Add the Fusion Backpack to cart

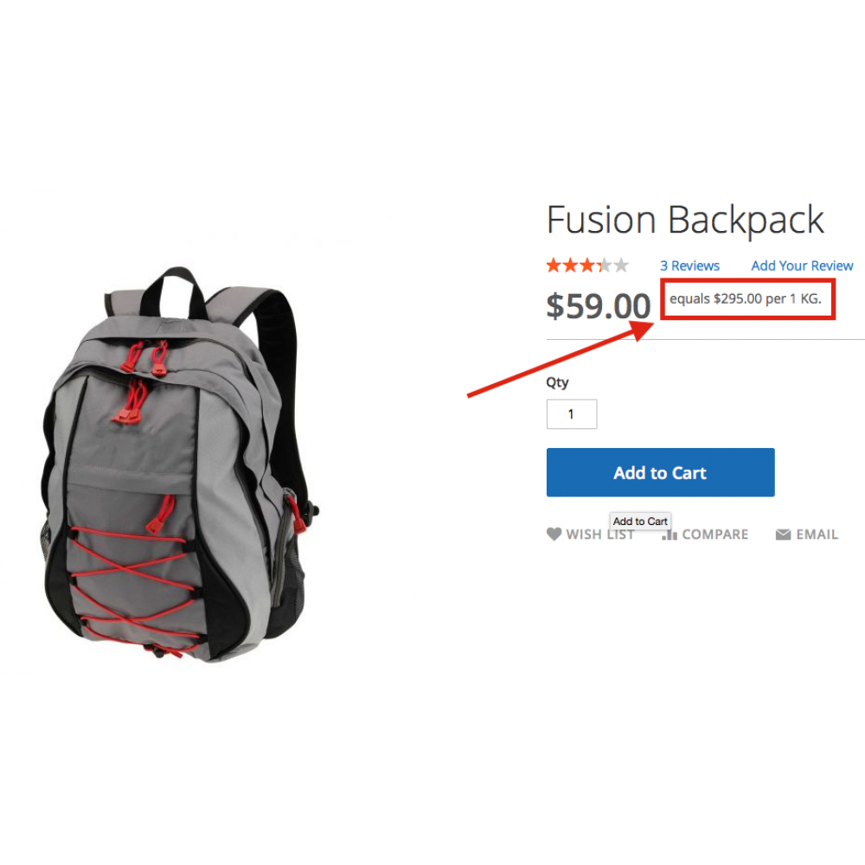pos(660,472)
